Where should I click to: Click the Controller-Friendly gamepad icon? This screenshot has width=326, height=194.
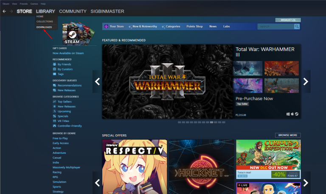click(x=54, y=126)
